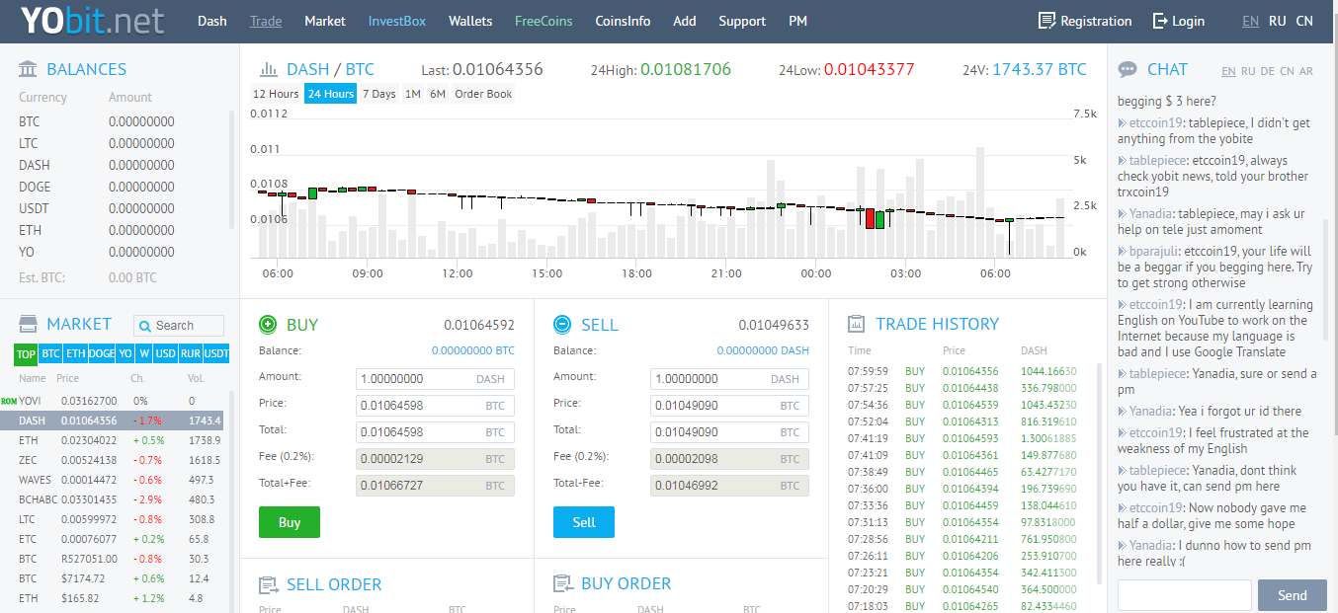1338x613 pixels.
Task: Click the blue minus Sell icon
Action: click(x=561, y=324)
